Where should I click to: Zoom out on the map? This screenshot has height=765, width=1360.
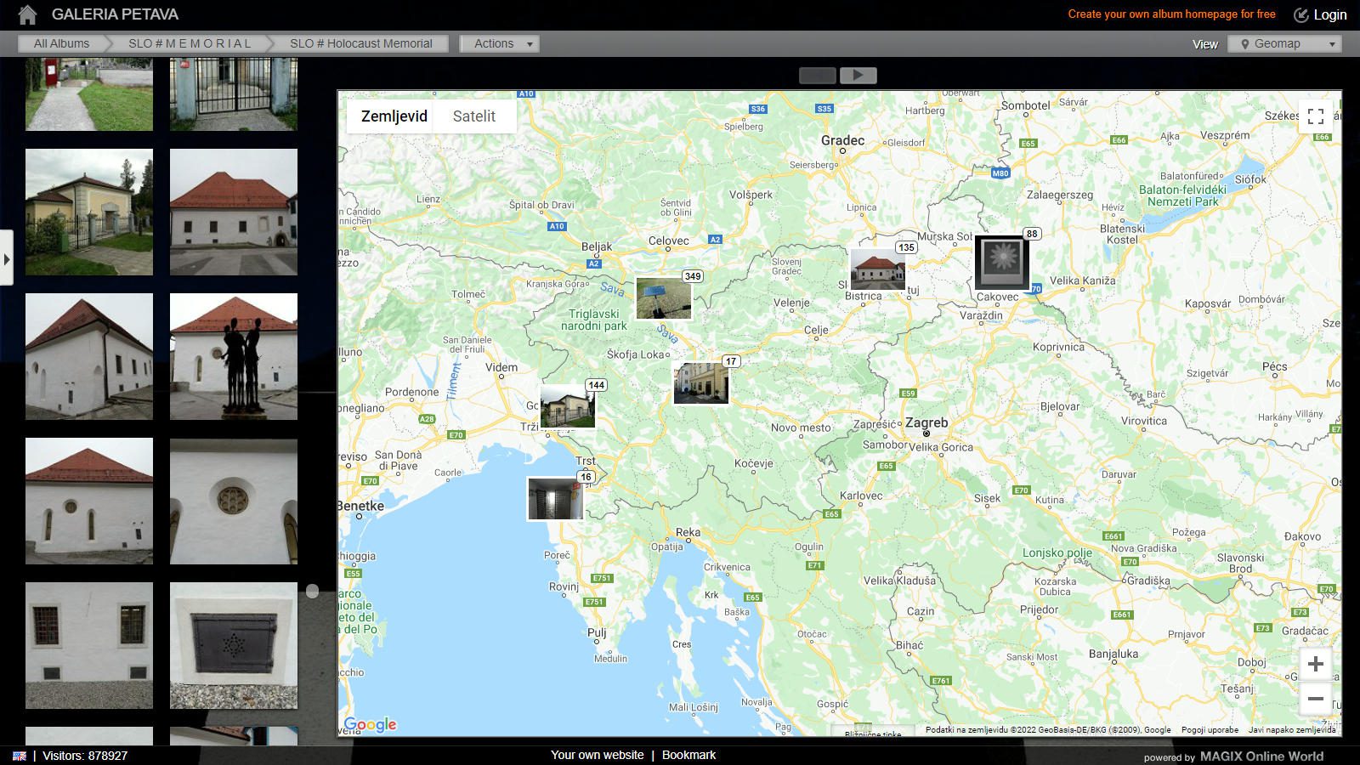[1316, 699]
